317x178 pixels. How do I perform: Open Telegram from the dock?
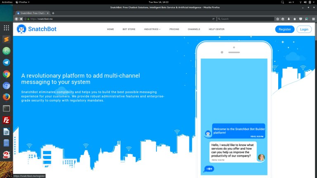pyautogui.click(x=7, y=62)
